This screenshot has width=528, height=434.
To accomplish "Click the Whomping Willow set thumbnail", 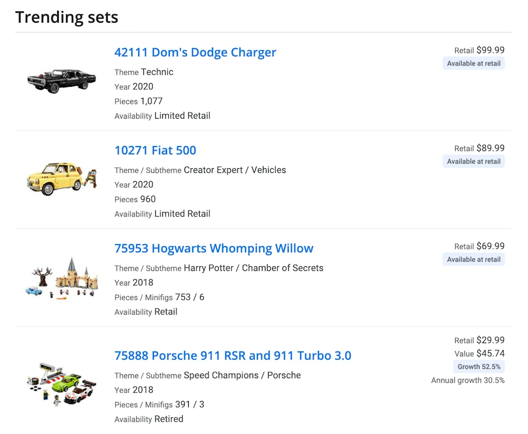I will [x=61, y=276].
